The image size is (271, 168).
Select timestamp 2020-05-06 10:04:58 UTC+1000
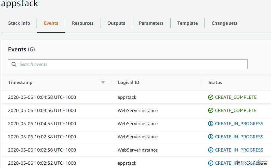tap(42, 97)
